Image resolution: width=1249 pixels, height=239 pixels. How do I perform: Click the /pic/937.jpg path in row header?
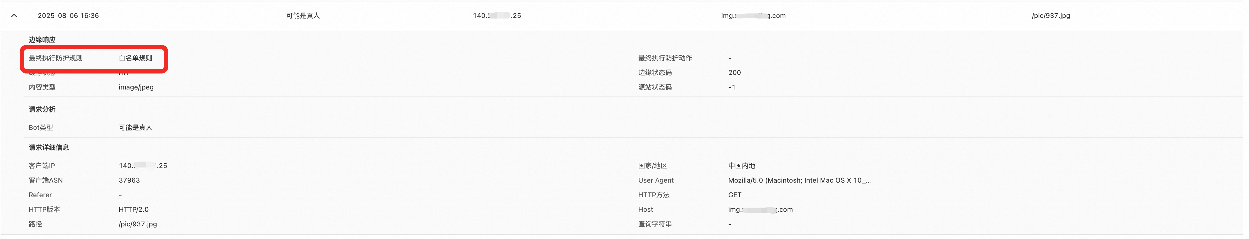[1051, 15]
